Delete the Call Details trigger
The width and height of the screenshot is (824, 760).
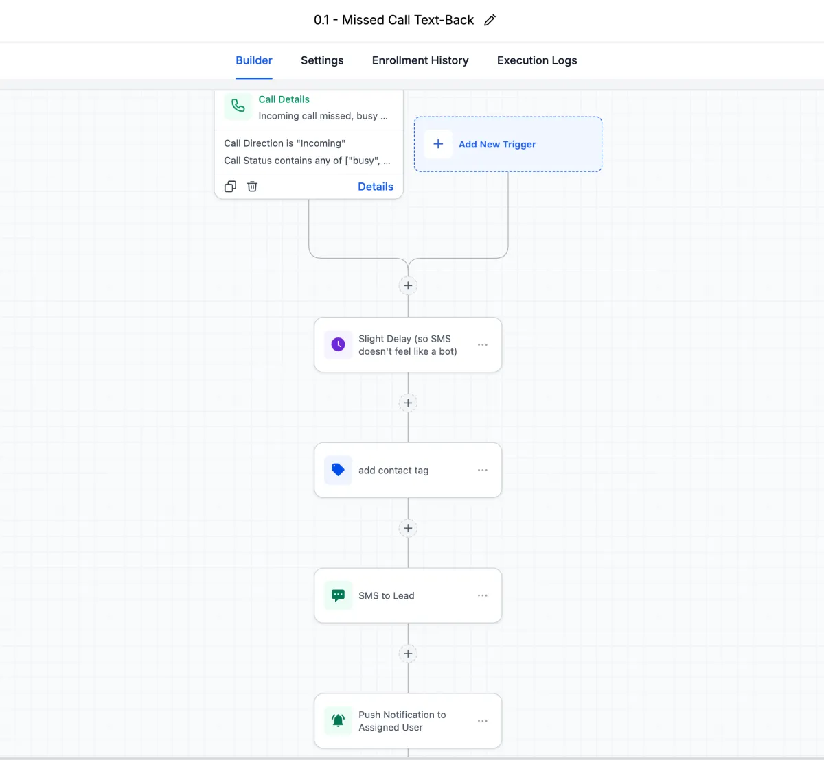pos(253,187)
